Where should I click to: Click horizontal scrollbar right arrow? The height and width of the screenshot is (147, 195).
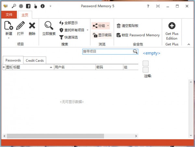[x=136, y=136]
